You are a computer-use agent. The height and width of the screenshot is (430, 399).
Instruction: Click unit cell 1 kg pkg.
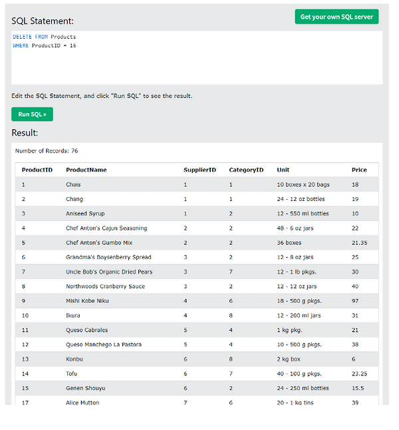coord(289,330)
